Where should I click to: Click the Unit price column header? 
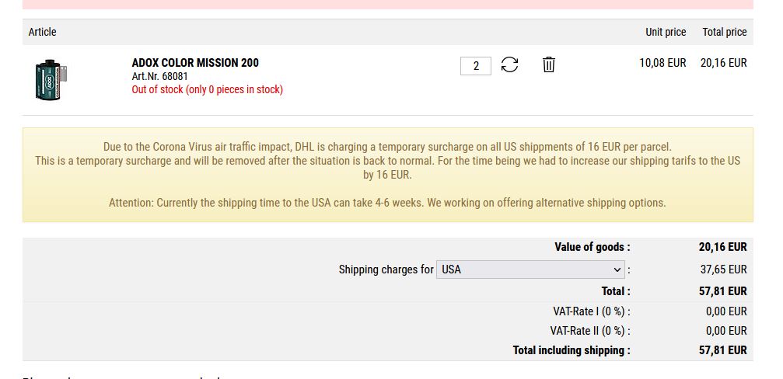tap(666, 32)
